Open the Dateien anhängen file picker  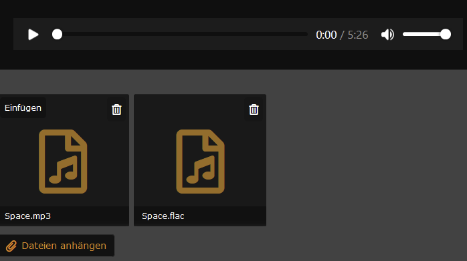pyautogui.click(x=57, y=246)
